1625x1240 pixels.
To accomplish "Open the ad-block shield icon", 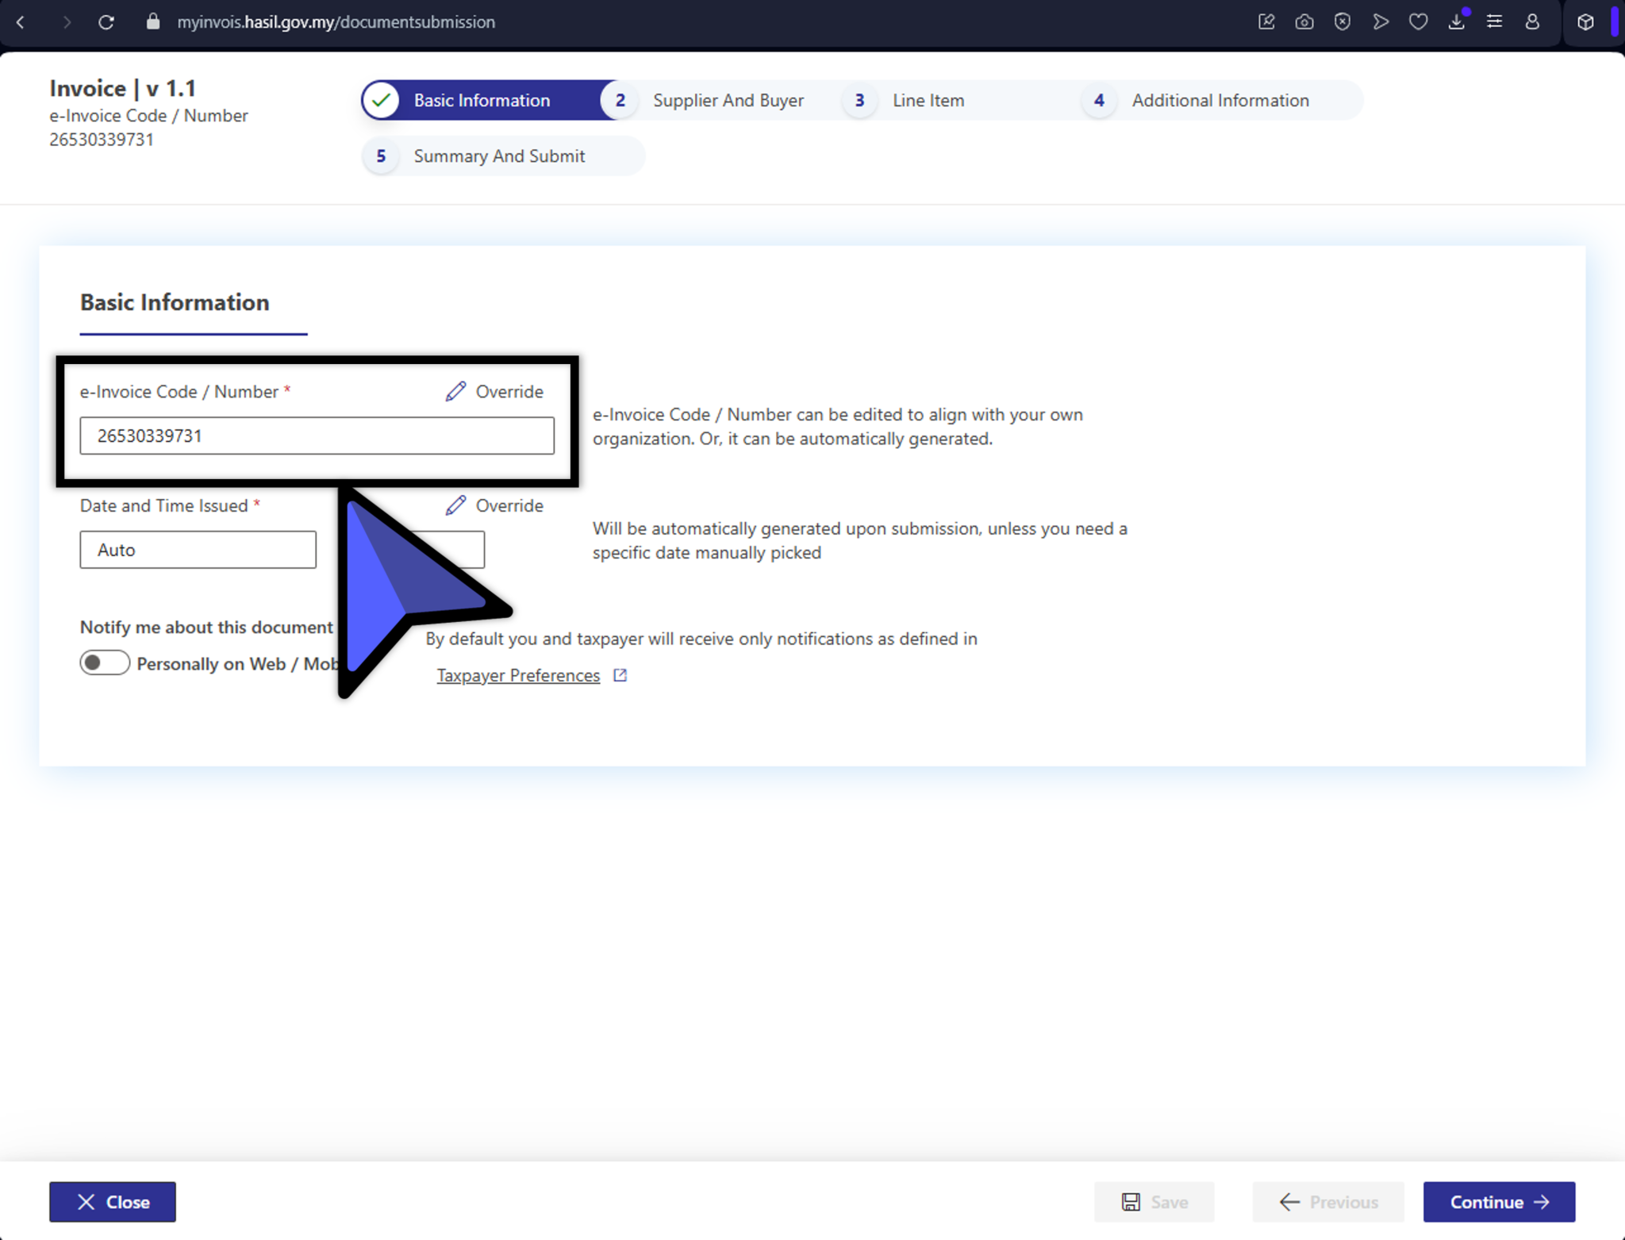I will (x=1343, y=22).
